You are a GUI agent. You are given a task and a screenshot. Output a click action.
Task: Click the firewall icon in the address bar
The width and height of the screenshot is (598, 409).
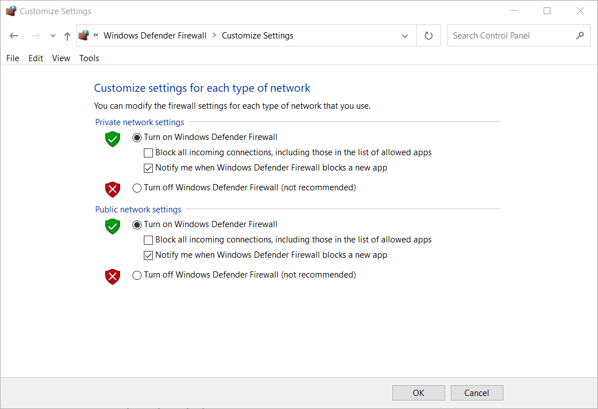tap(84, 36)
